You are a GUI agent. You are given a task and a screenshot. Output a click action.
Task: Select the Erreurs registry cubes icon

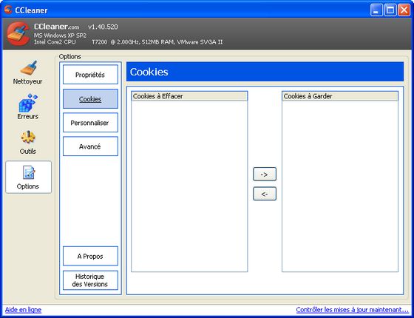(28, 103)
